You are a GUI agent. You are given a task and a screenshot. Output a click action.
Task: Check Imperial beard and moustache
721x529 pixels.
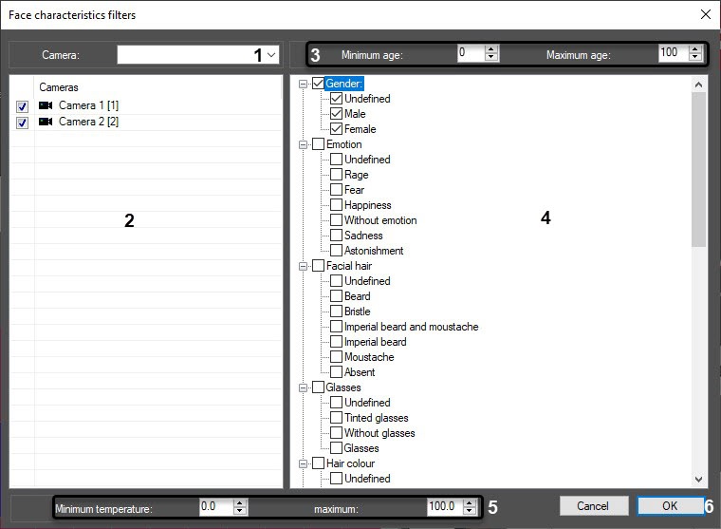click(336, 327)
